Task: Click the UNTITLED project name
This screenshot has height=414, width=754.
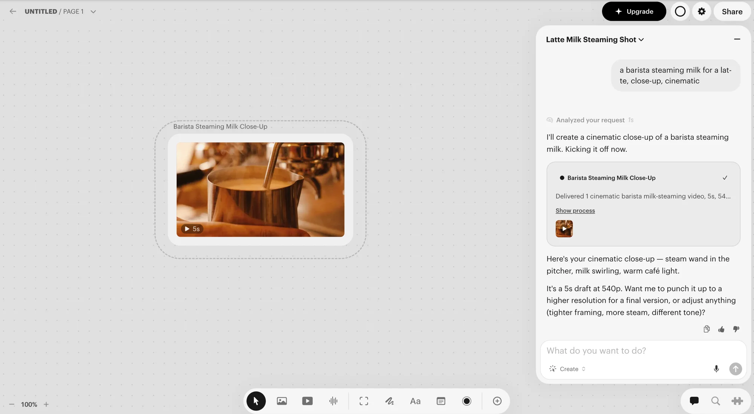Action: [41, 11]
